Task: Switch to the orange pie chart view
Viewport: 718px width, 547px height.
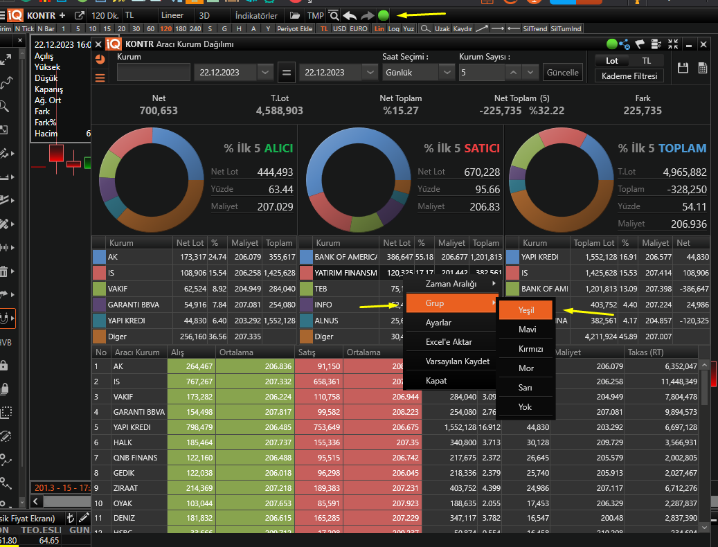Action: pyautogui.click(x=100, y=60)
